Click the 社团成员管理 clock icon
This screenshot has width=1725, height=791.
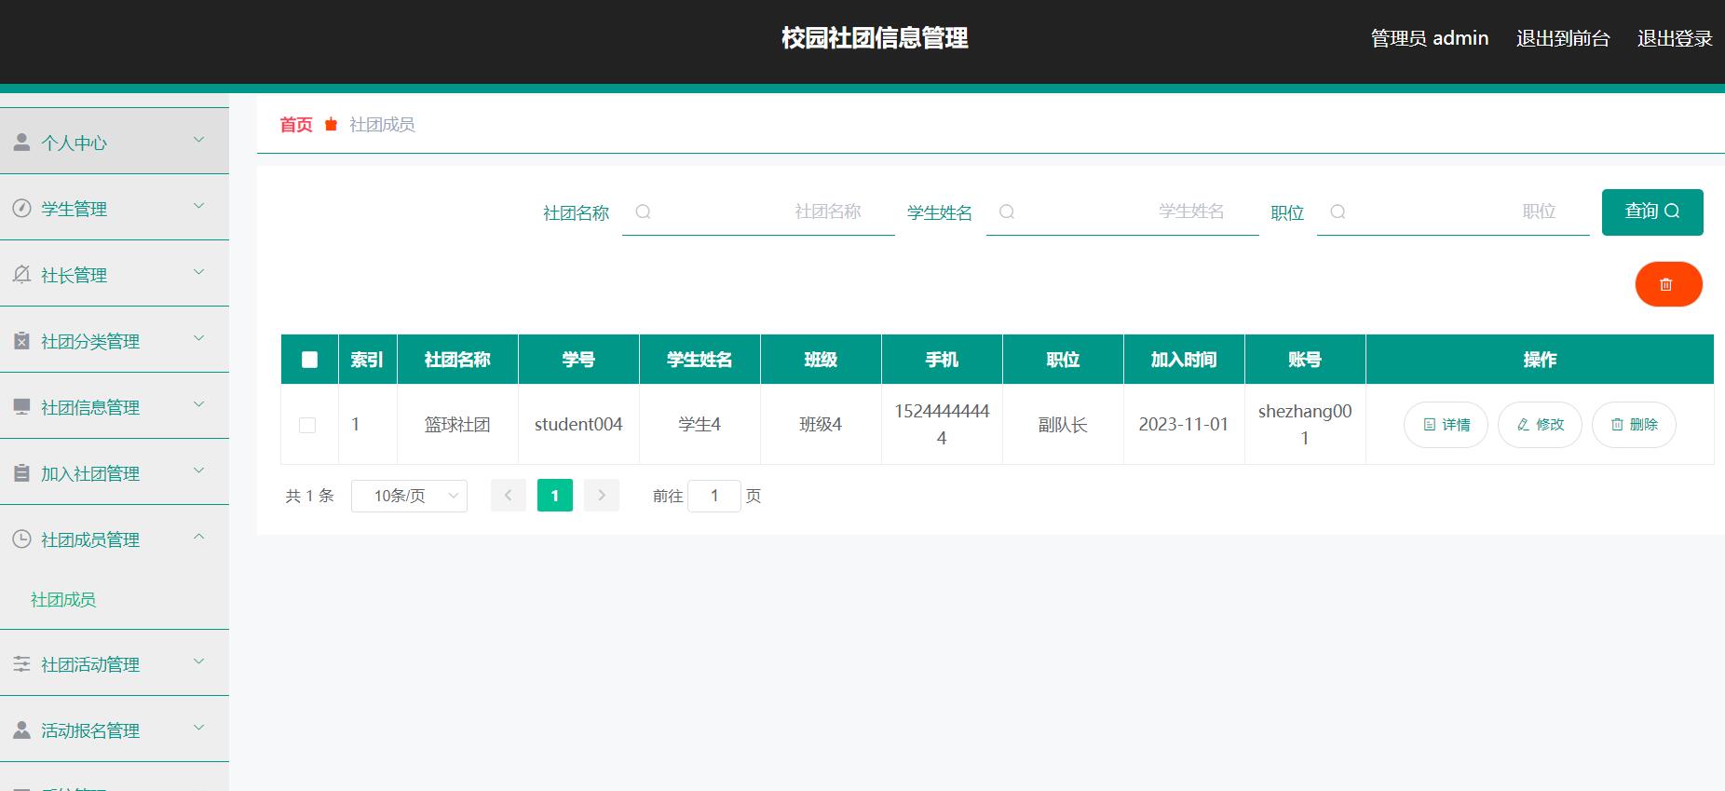pyautogui.click(x=21, y=539)
